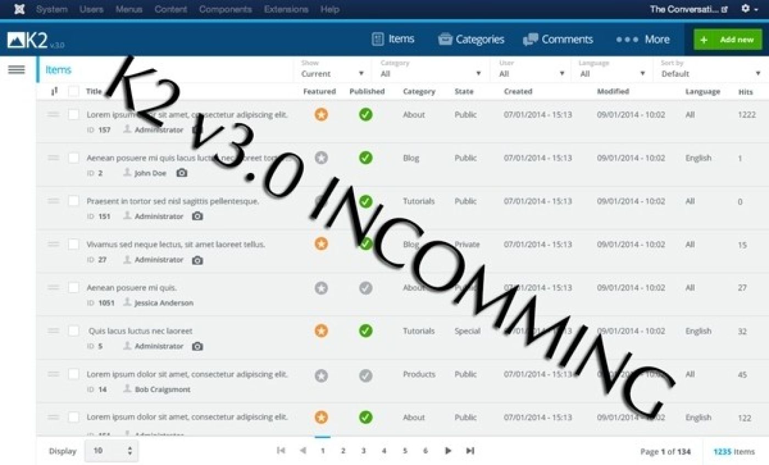Select checkbox for item ID 151

[74, 201]
